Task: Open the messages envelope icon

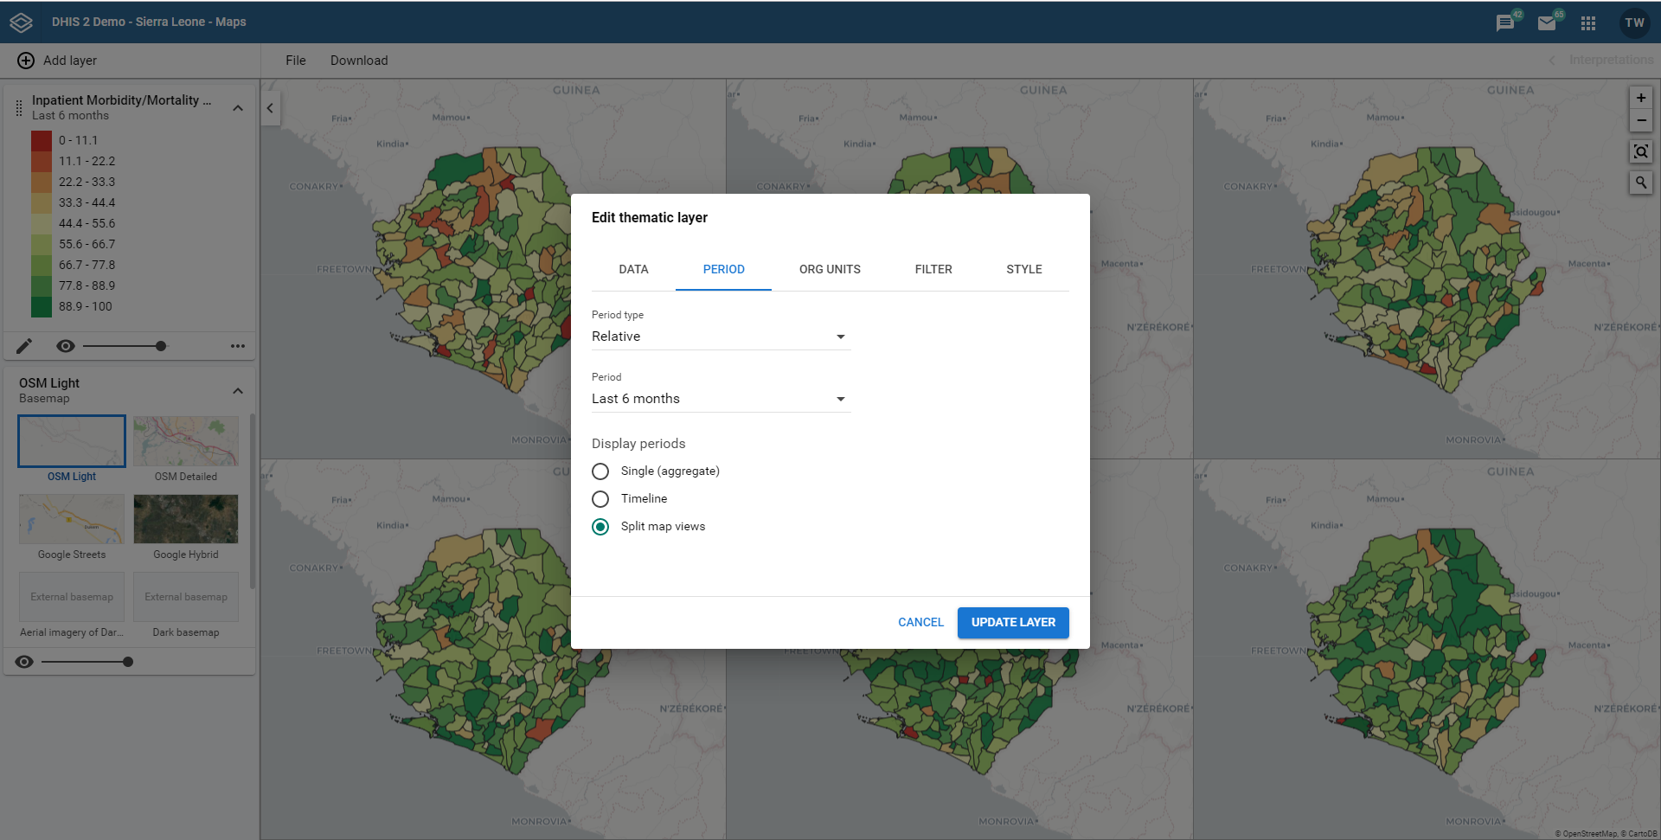Action: pyautogui.click(x=1548, y=22)
